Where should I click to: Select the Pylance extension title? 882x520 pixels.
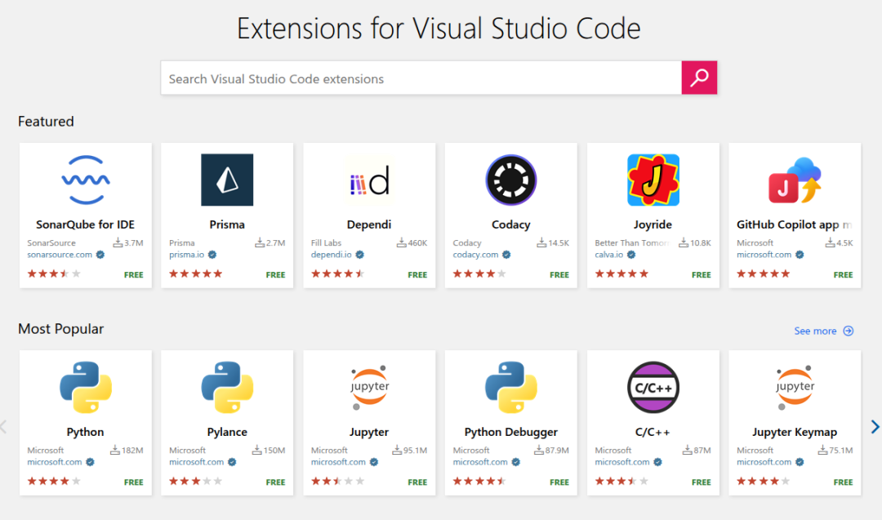pos(227,433)
